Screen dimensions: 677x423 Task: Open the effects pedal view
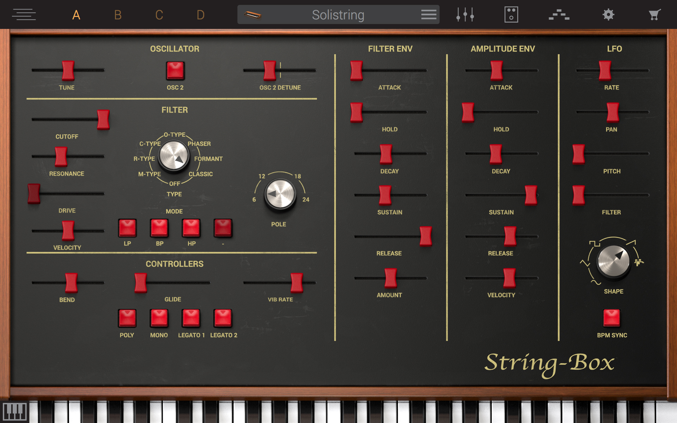(512, 14)
